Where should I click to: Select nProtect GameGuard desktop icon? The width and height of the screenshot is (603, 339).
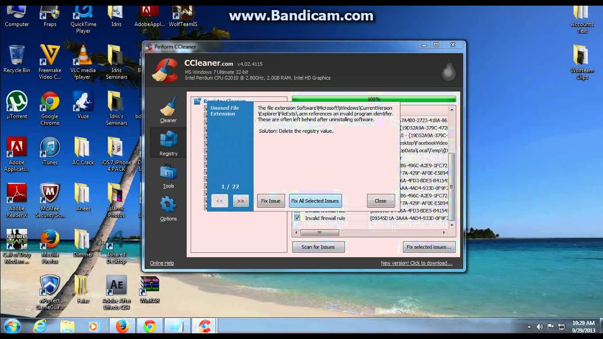click(x=49, y=292)
